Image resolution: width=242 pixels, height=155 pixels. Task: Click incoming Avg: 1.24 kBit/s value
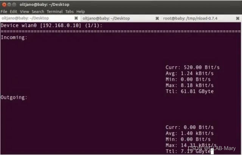(x=189, y=73)
